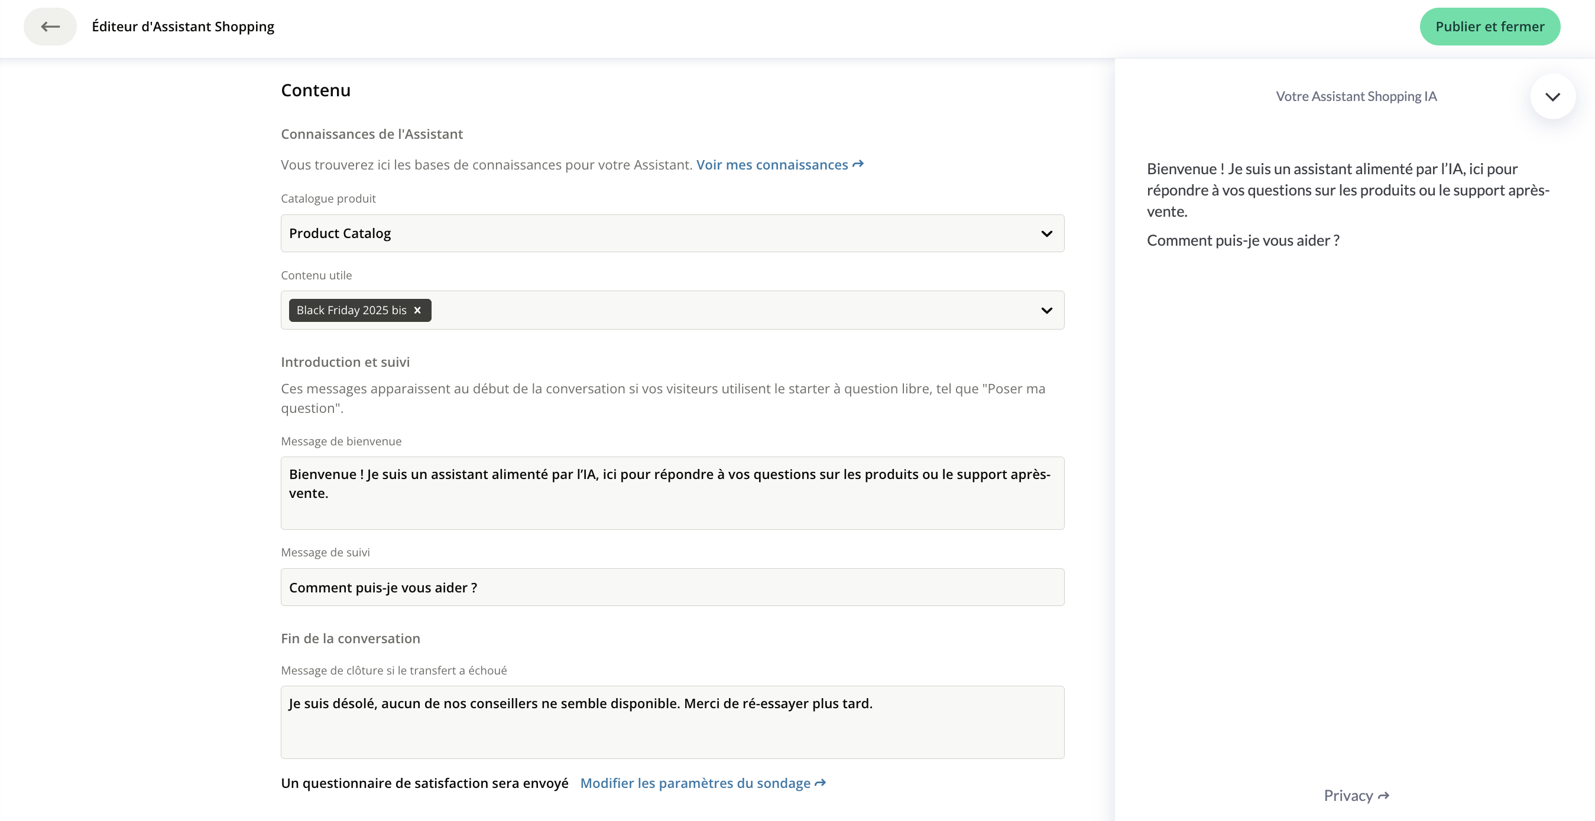The width and height of the screenshot is (1595, 821).
Task: Open Voir mes connaissances link
Action: pos(771,165)
